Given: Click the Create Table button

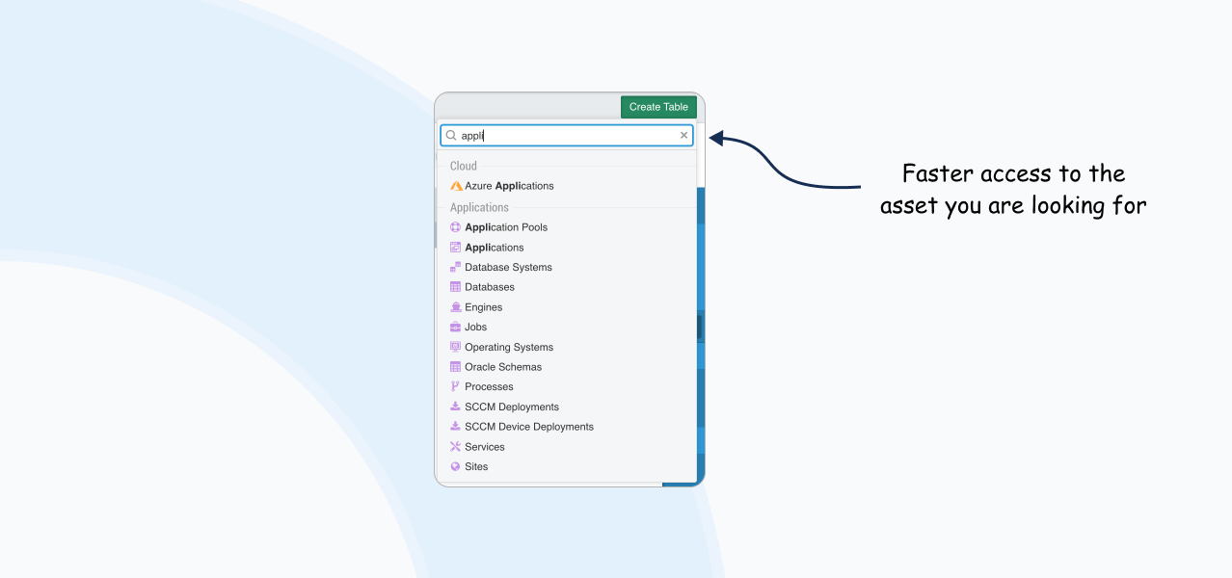Looking at the screenshot, I should point(658,107).
